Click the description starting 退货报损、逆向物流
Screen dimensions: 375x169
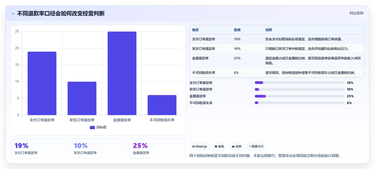pyautogui.click(x=311, y=73)
